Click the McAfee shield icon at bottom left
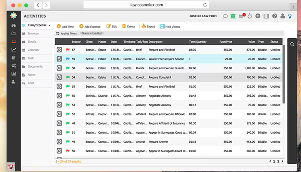This screenshot has width=301, height=172. pos(11,167)
